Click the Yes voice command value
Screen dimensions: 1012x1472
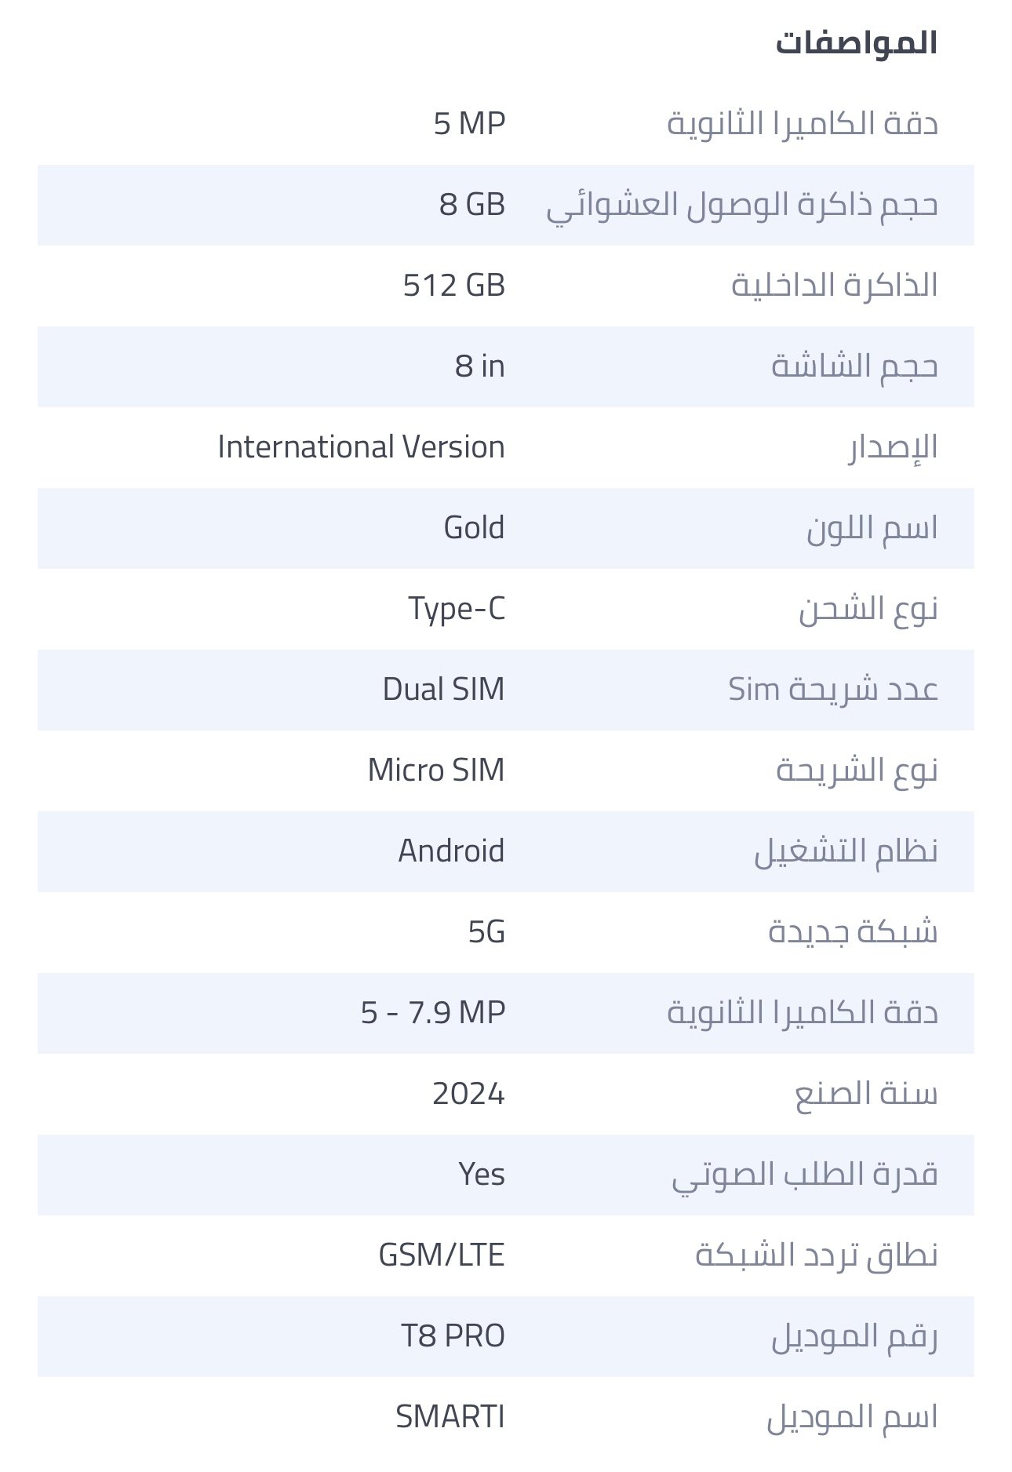click(x=482, y=1174)
